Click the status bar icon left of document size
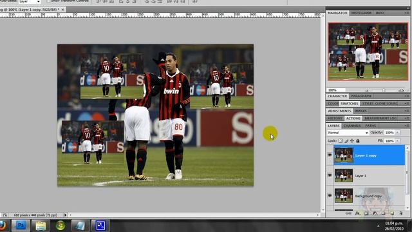Viewport: 412px width, 232px height. point(5,215)
